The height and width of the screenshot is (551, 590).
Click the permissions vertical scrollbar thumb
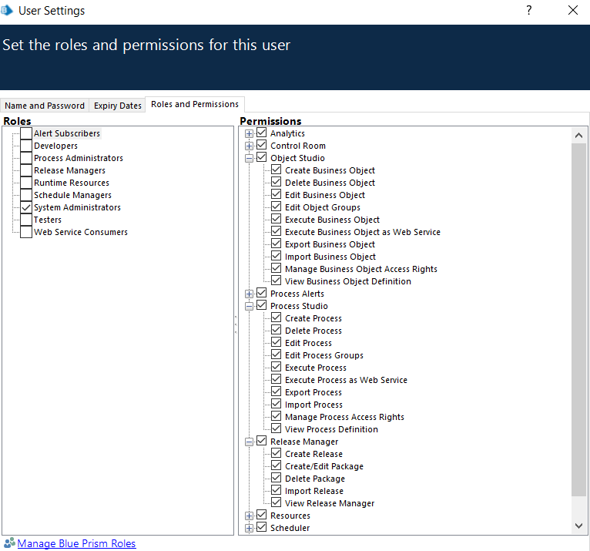[578, 320]
